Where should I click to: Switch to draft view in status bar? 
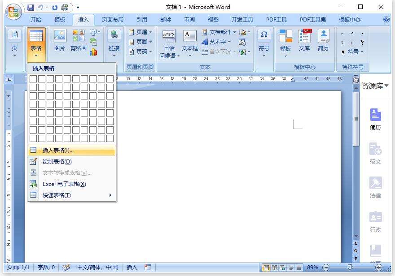(x=299, y=267)
